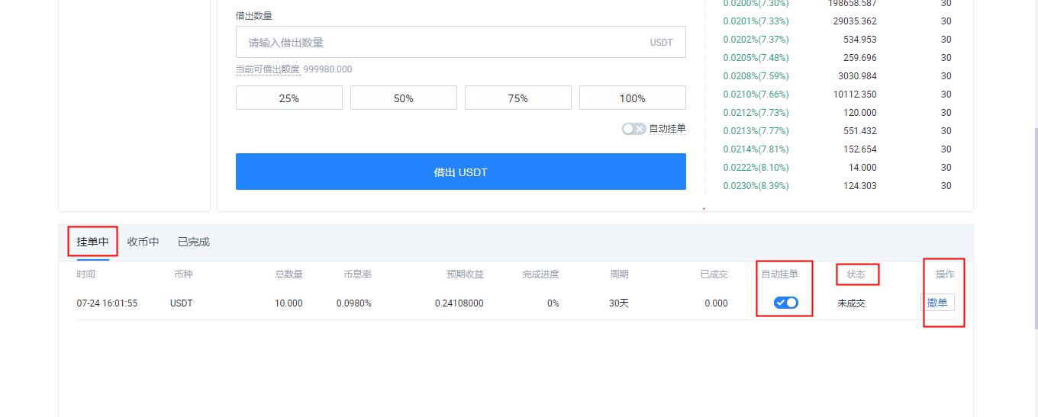This screenshot has height=417, width=1038.
Task: Select the 50% amount button
Action: click(404, 98)
